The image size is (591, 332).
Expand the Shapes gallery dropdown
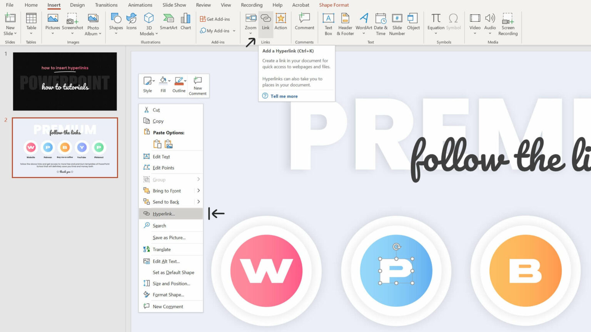(x=116, y=34)
